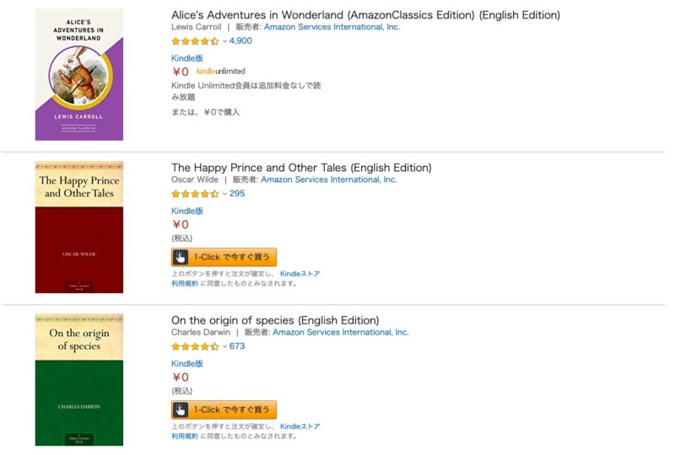The image size is (675, 455).
Task: Click On the origin of species title link
Action: pos(275,320)
